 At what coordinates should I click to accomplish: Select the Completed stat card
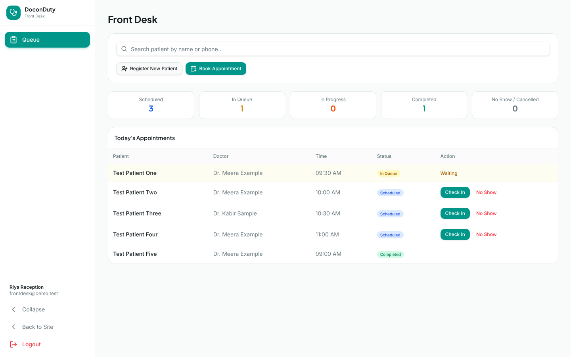(424, 105)
